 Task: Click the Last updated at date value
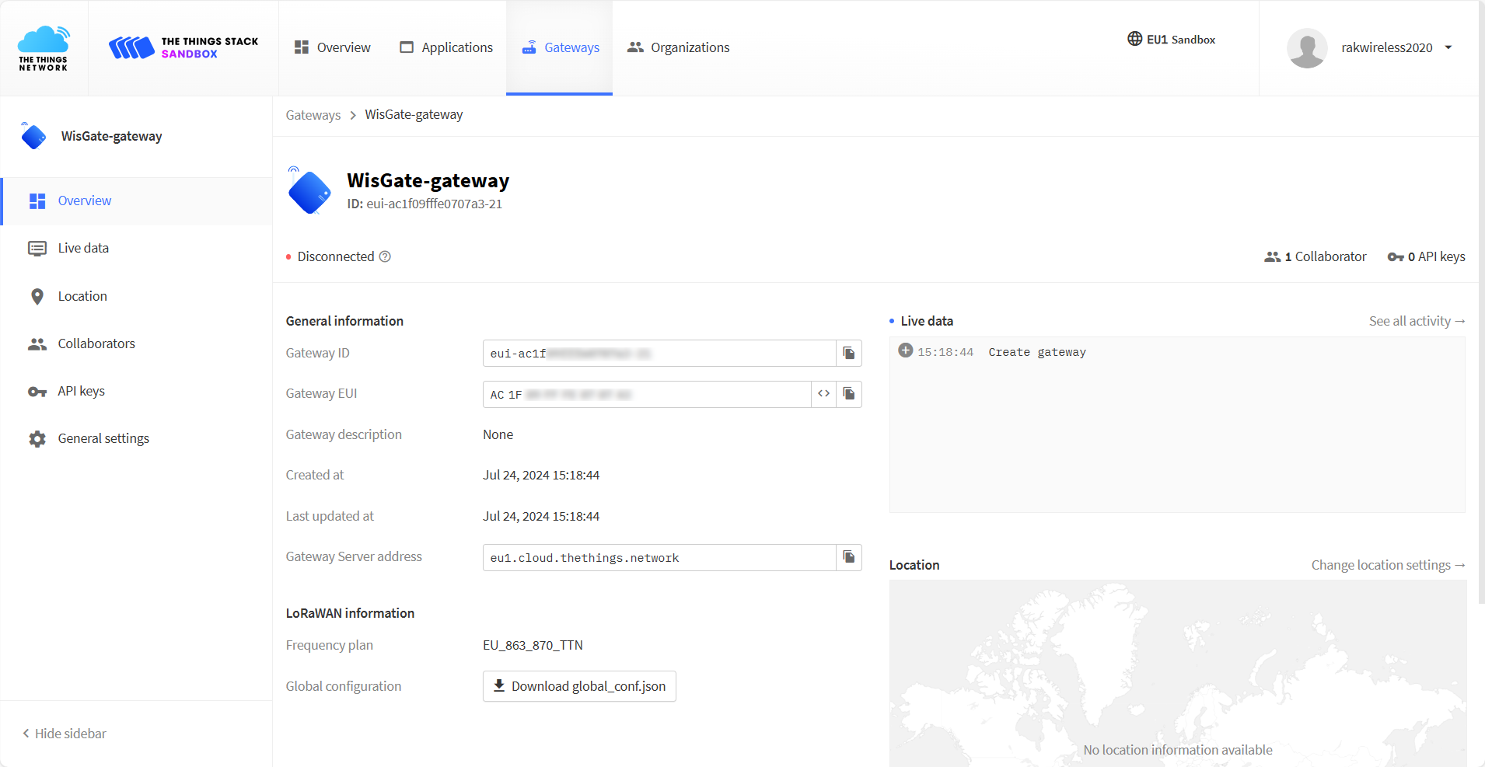(541, 516)
